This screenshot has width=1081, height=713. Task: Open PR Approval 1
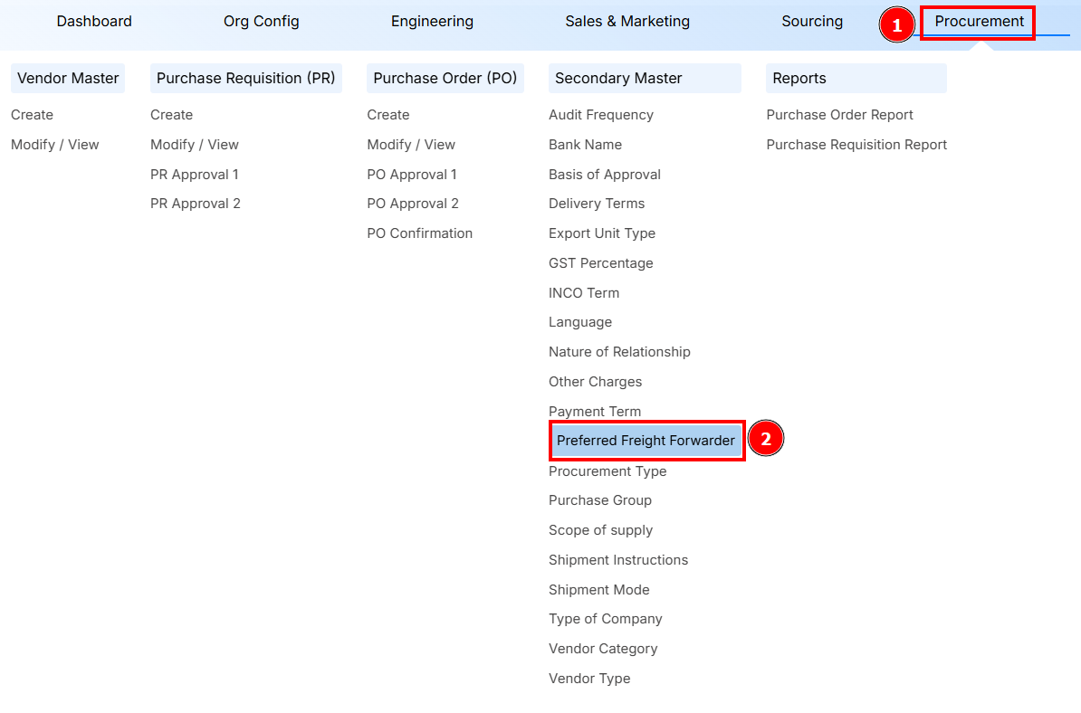pyautogui.click(x=195, y=174)
